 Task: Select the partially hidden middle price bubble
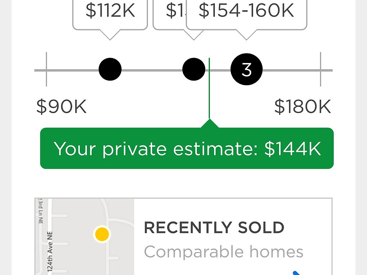[169, 15]
